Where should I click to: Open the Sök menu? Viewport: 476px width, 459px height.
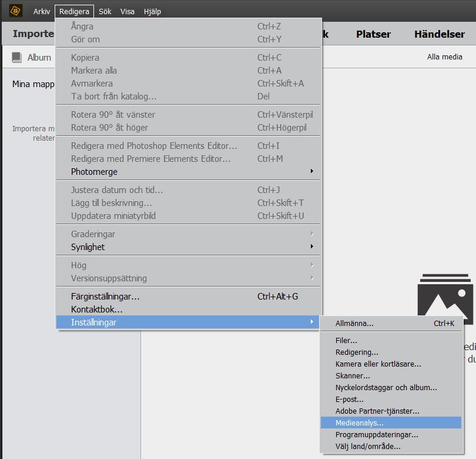(x=105, y=12)
